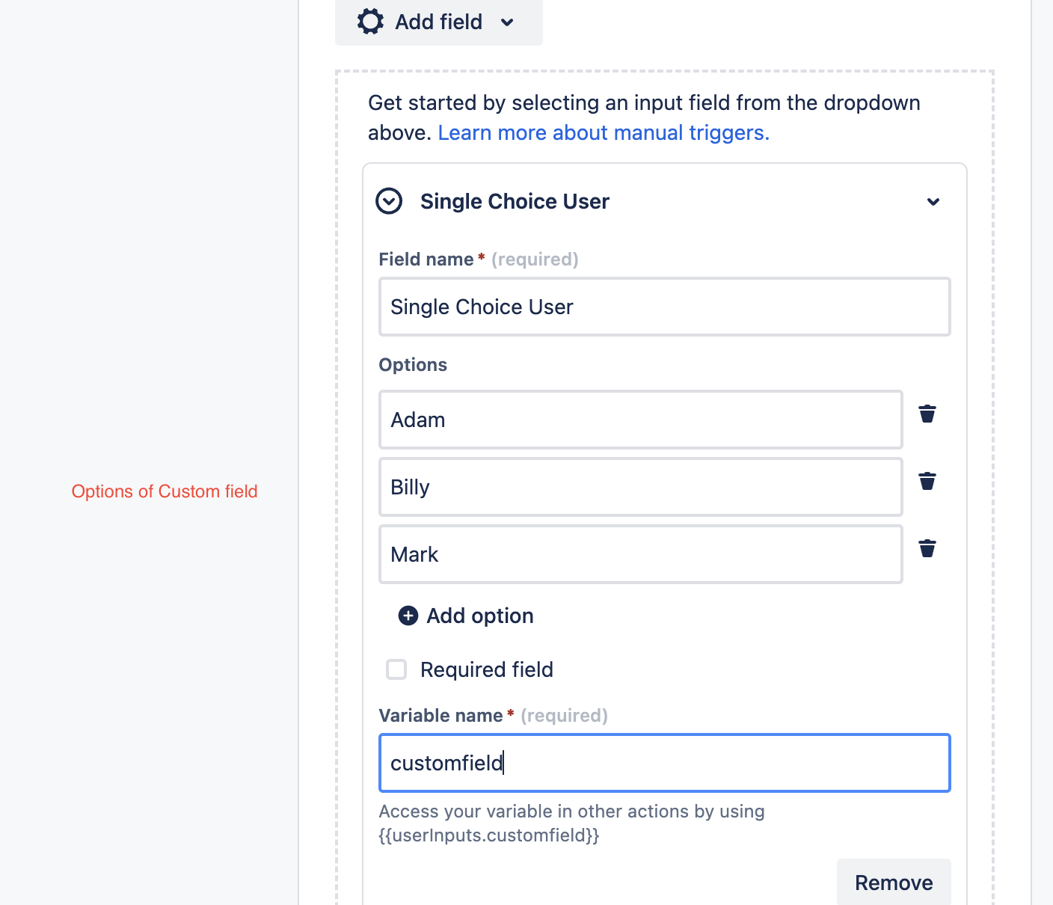Focus the Variable name customfield input
The image size is (1053, 905).
click(x=664, y=763)
